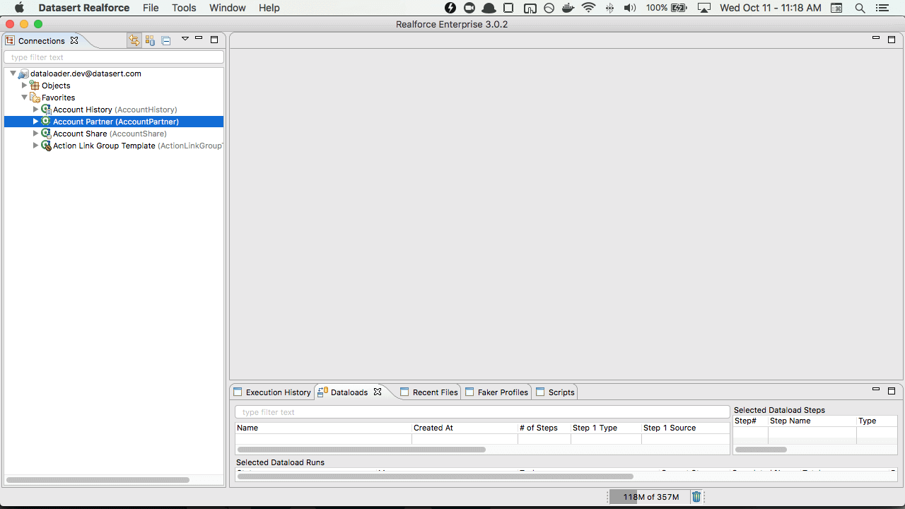The width and height of the screenshot is (905, 509).
Task: Click Connections panel horizontal scrollbar
Action: point(98,480)
